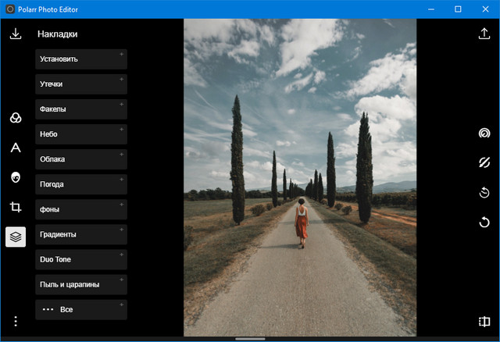Viewport: 500px width, 342px height.
Task: Click the bottom handle bar
Action: [x=250, y=339]
